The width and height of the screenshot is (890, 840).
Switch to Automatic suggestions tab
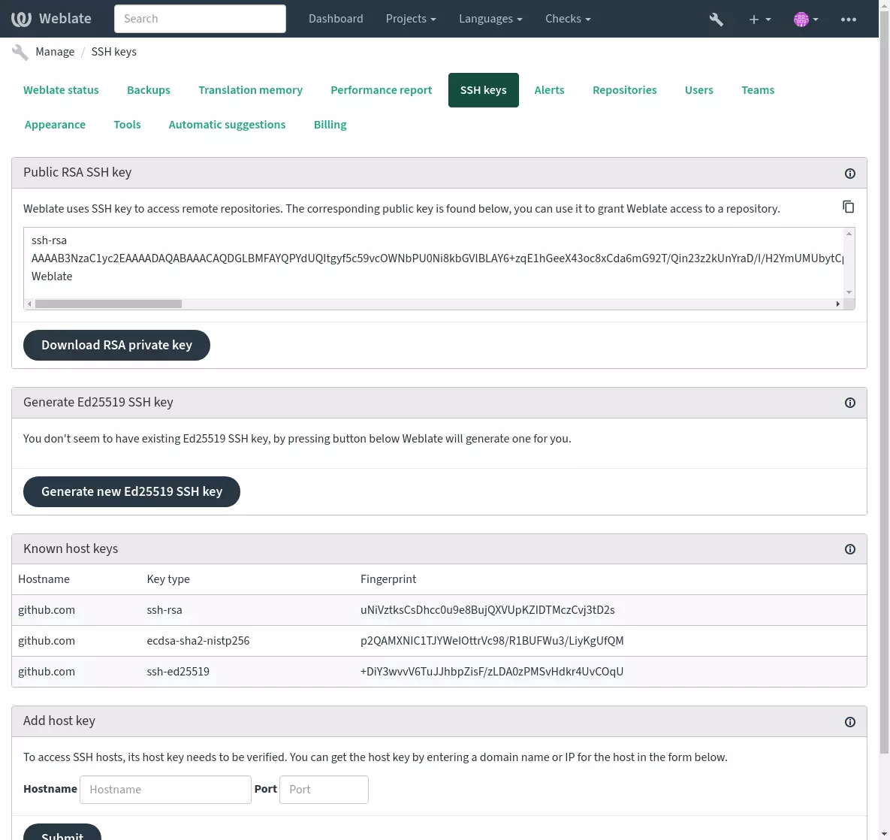pyautogui.click(x=227, y=125)
